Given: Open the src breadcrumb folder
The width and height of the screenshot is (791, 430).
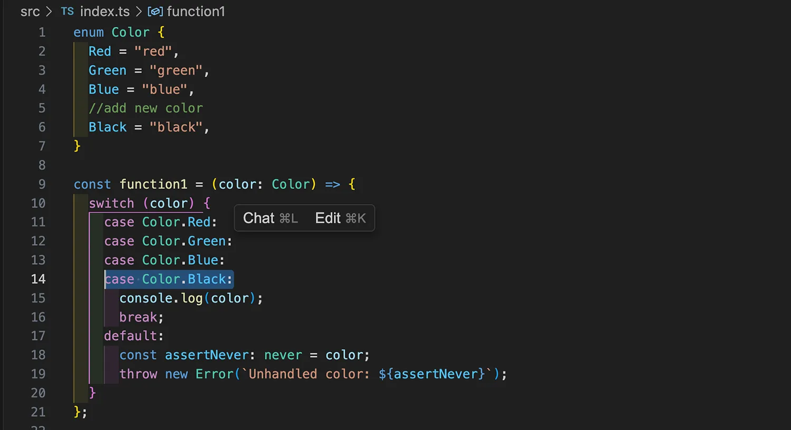Looking at the screenshot, I should coord(30,12).
